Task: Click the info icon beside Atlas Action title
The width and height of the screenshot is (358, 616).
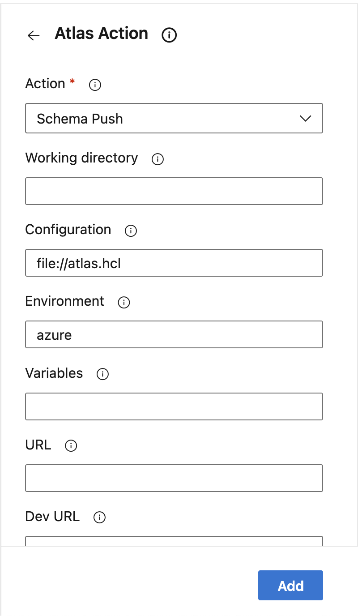Action: coord(169,35)
